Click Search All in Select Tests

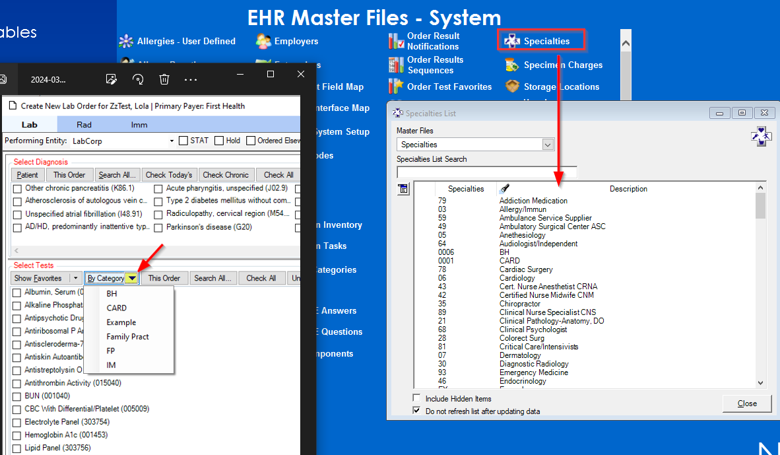tap(212, 278)
